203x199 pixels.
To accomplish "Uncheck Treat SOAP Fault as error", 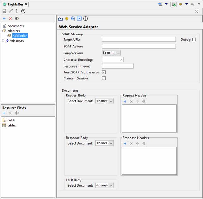I will (104, 72).
